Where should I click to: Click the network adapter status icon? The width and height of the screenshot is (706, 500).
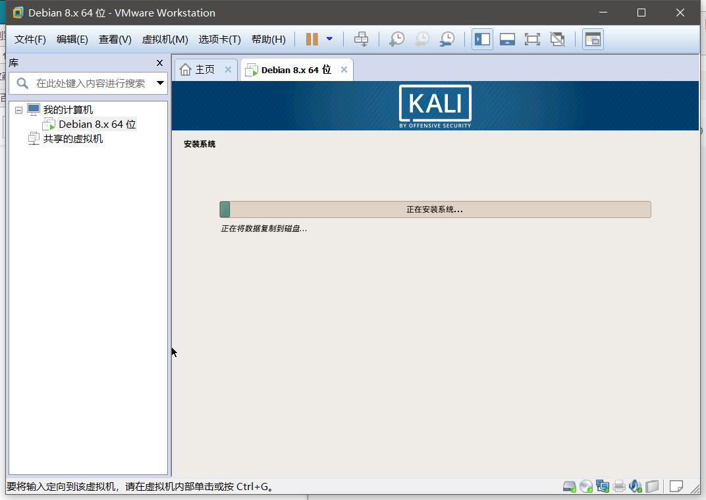pyautogui.click(x=603, y=486)
